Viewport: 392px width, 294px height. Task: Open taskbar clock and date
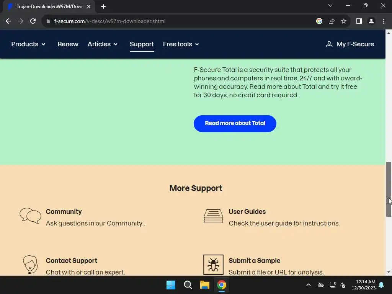click(364, 285)
